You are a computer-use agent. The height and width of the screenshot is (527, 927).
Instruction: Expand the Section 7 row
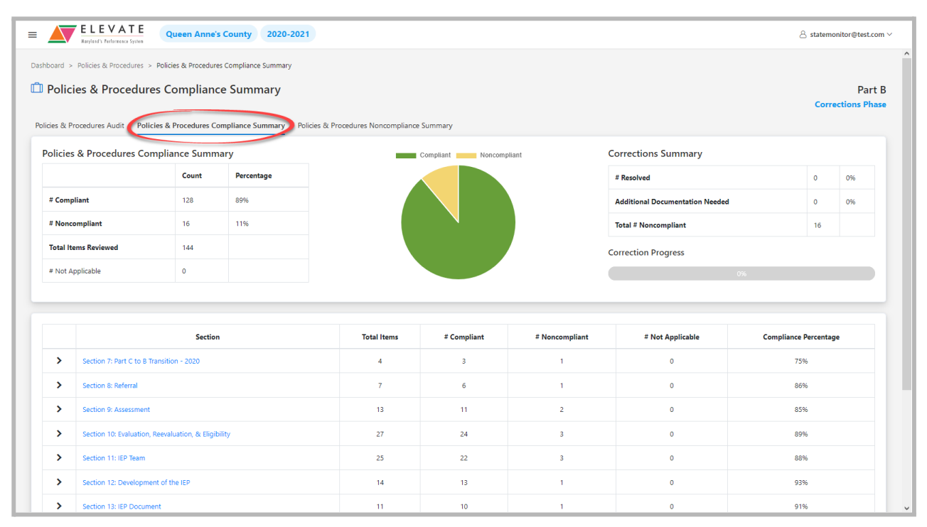[59, 361]
